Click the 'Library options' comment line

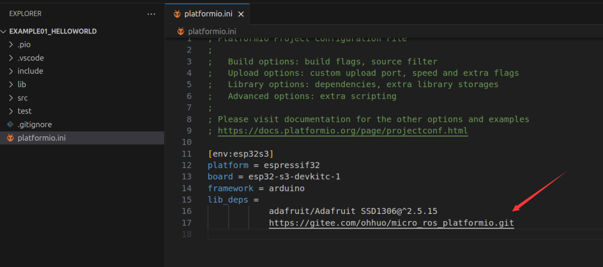pyautogui.click(x=353, y=85)
